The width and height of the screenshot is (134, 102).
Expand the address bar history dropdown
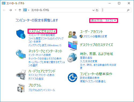pyautogui.click(x=94, y=10)
